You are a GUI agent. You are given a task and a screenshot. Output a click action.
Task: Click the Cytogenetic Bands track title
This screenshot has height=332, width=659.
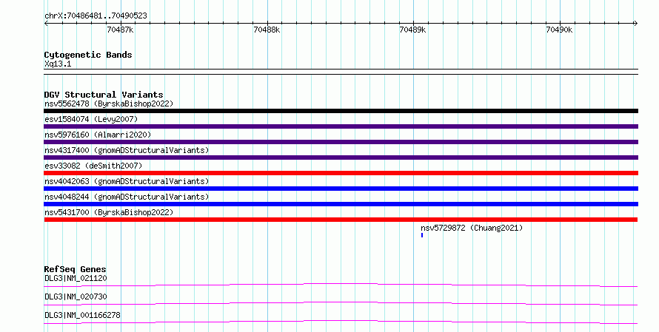point(88,55)
